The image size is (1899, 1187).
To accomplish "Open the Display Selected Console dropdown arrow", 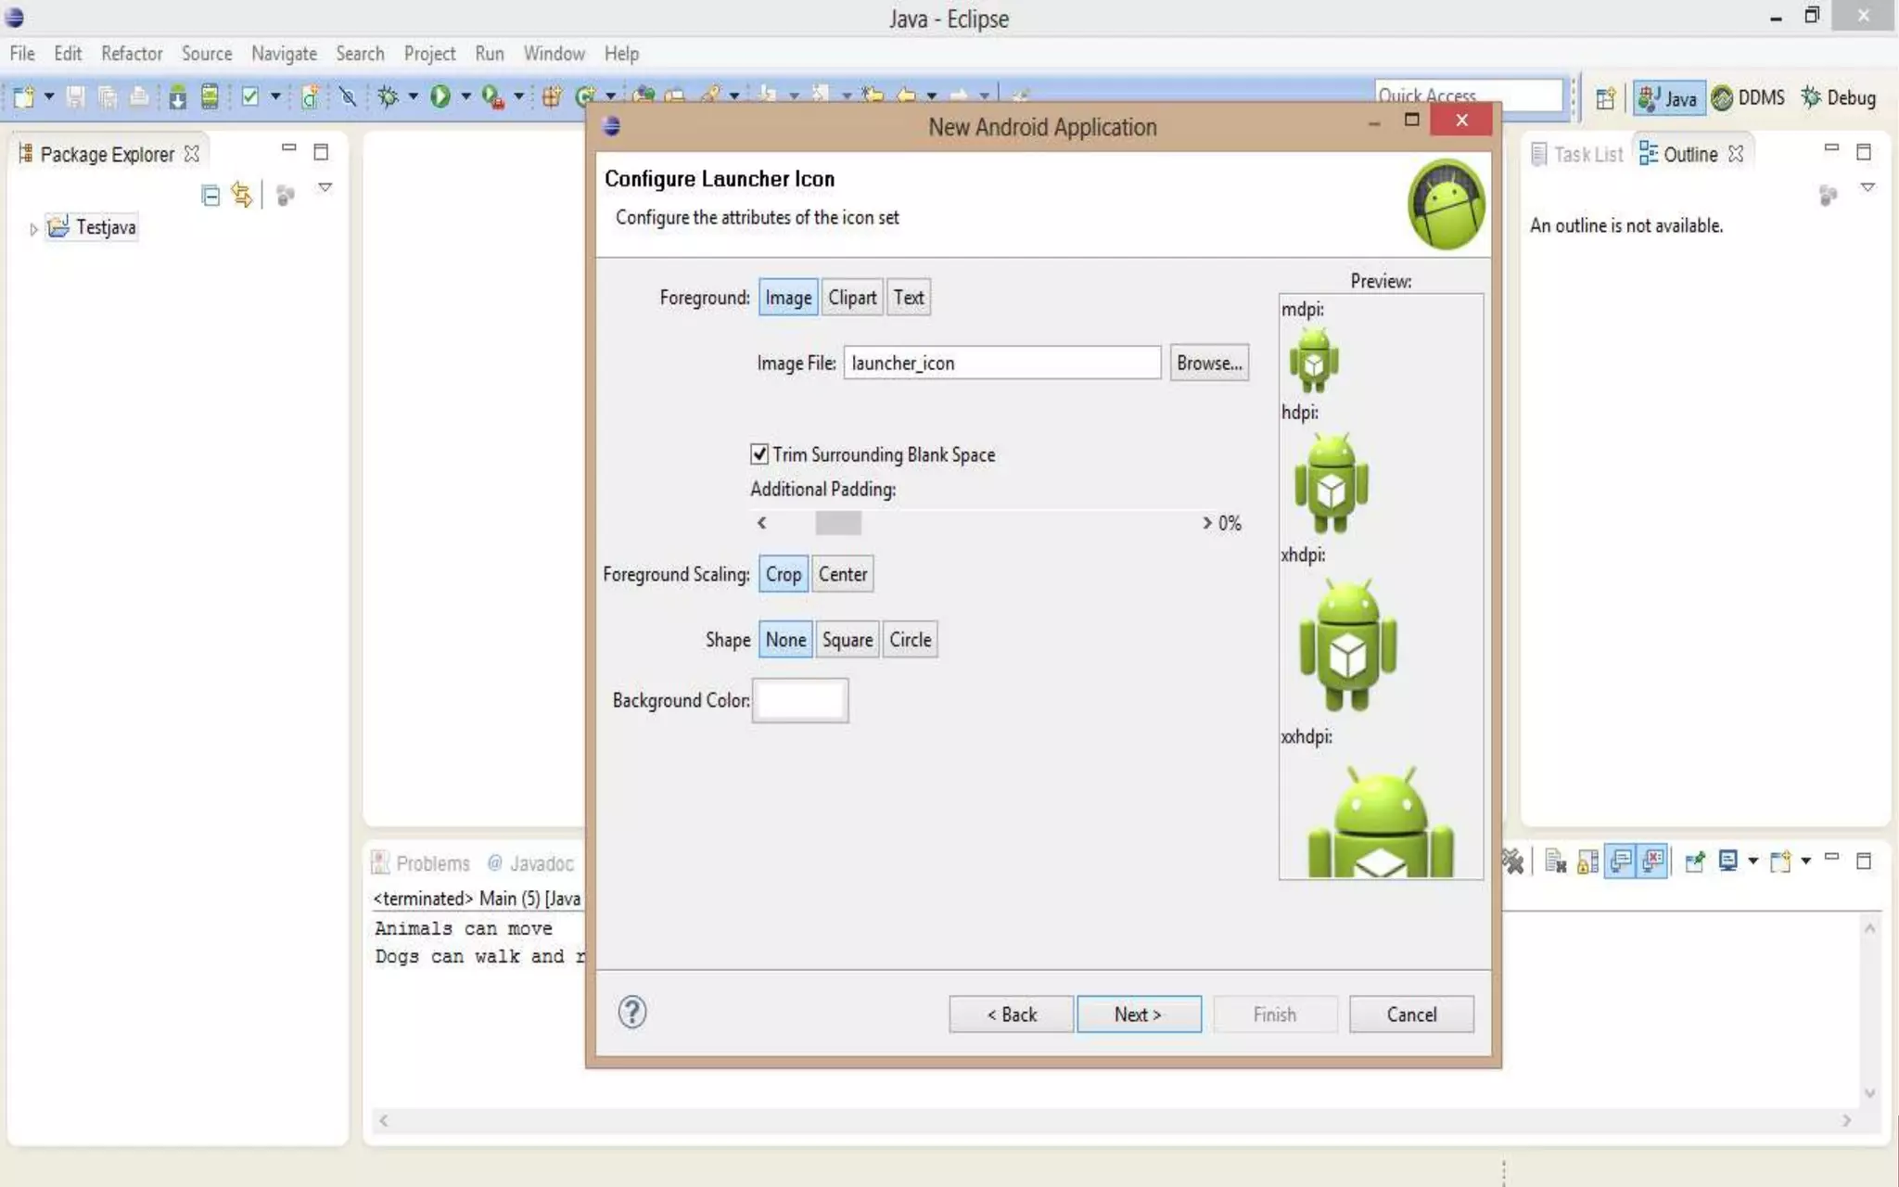I will point(1753,862).
